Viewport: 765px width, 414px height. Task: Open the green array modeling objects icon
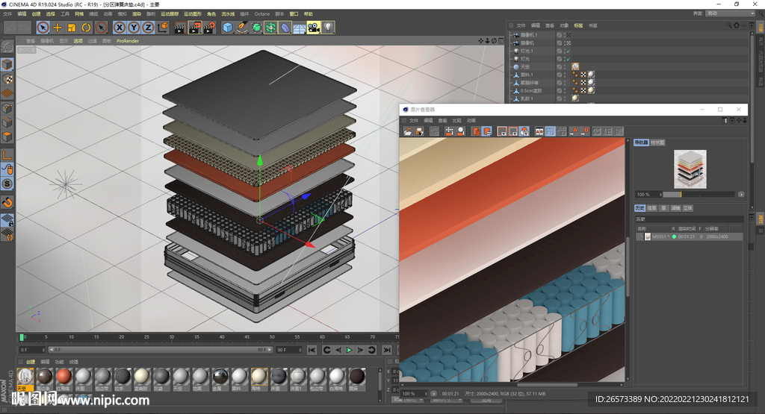(270, 28)
